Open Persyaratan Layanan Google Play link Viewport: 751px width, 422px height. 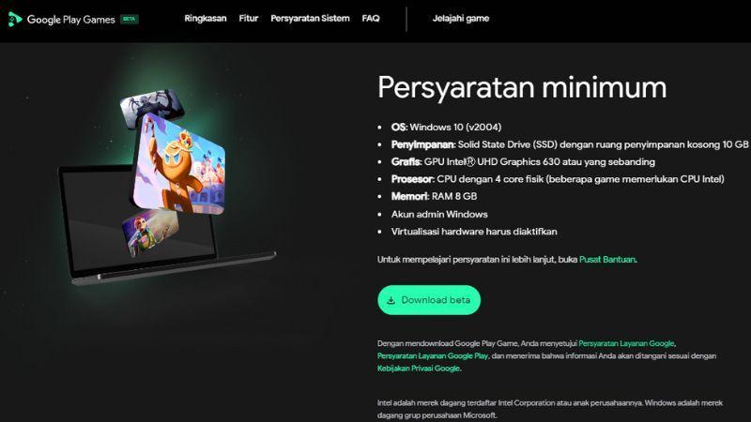(433, 355)
